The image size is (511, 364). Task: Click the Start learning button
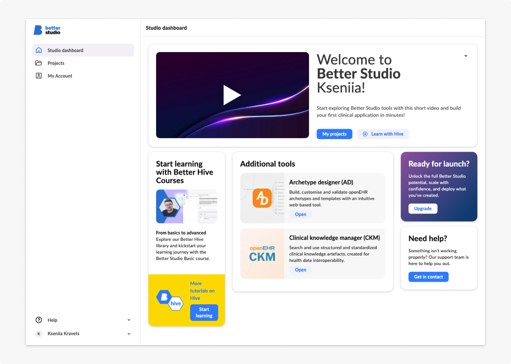[x=204, y=312]
